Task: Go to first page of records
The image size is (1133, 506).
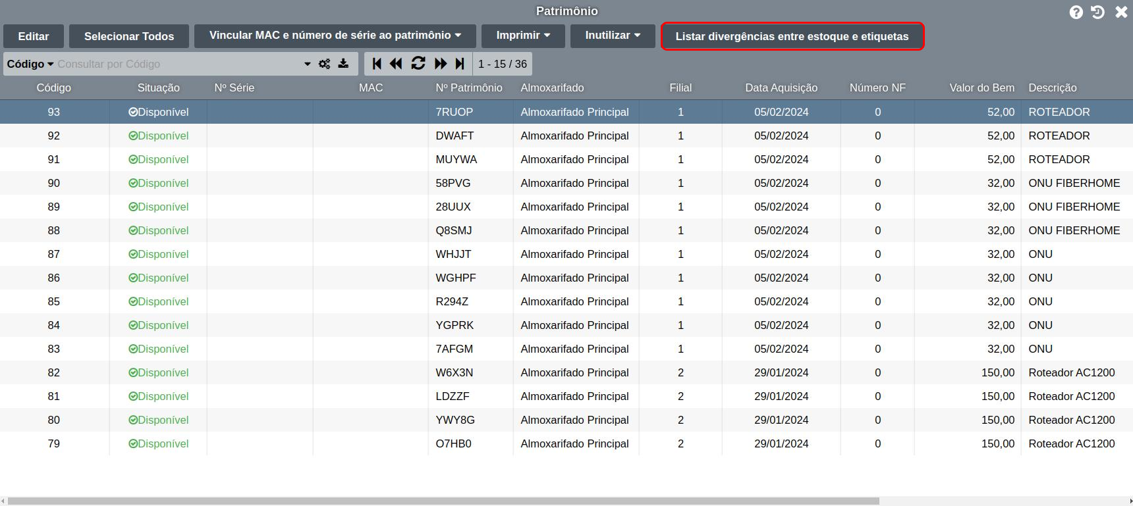Action: pyautogui.click(x=377, y=64)
